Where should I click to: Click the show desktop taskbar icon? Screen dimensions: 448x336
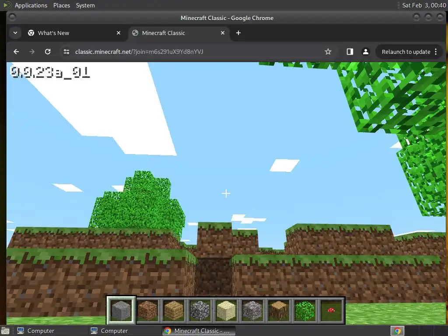pyautogui.click(x=5, y=331)
